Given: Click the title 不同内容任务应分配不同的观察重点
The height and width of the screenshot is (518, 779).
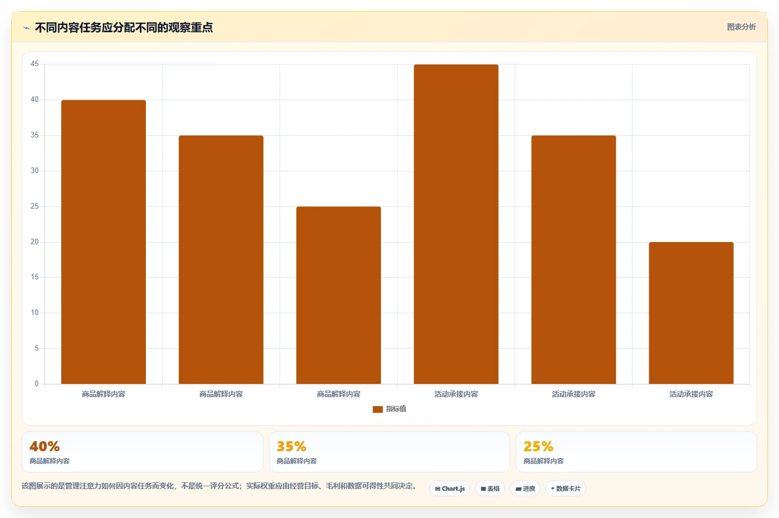Looking at the screenshot, I should 124,28.
